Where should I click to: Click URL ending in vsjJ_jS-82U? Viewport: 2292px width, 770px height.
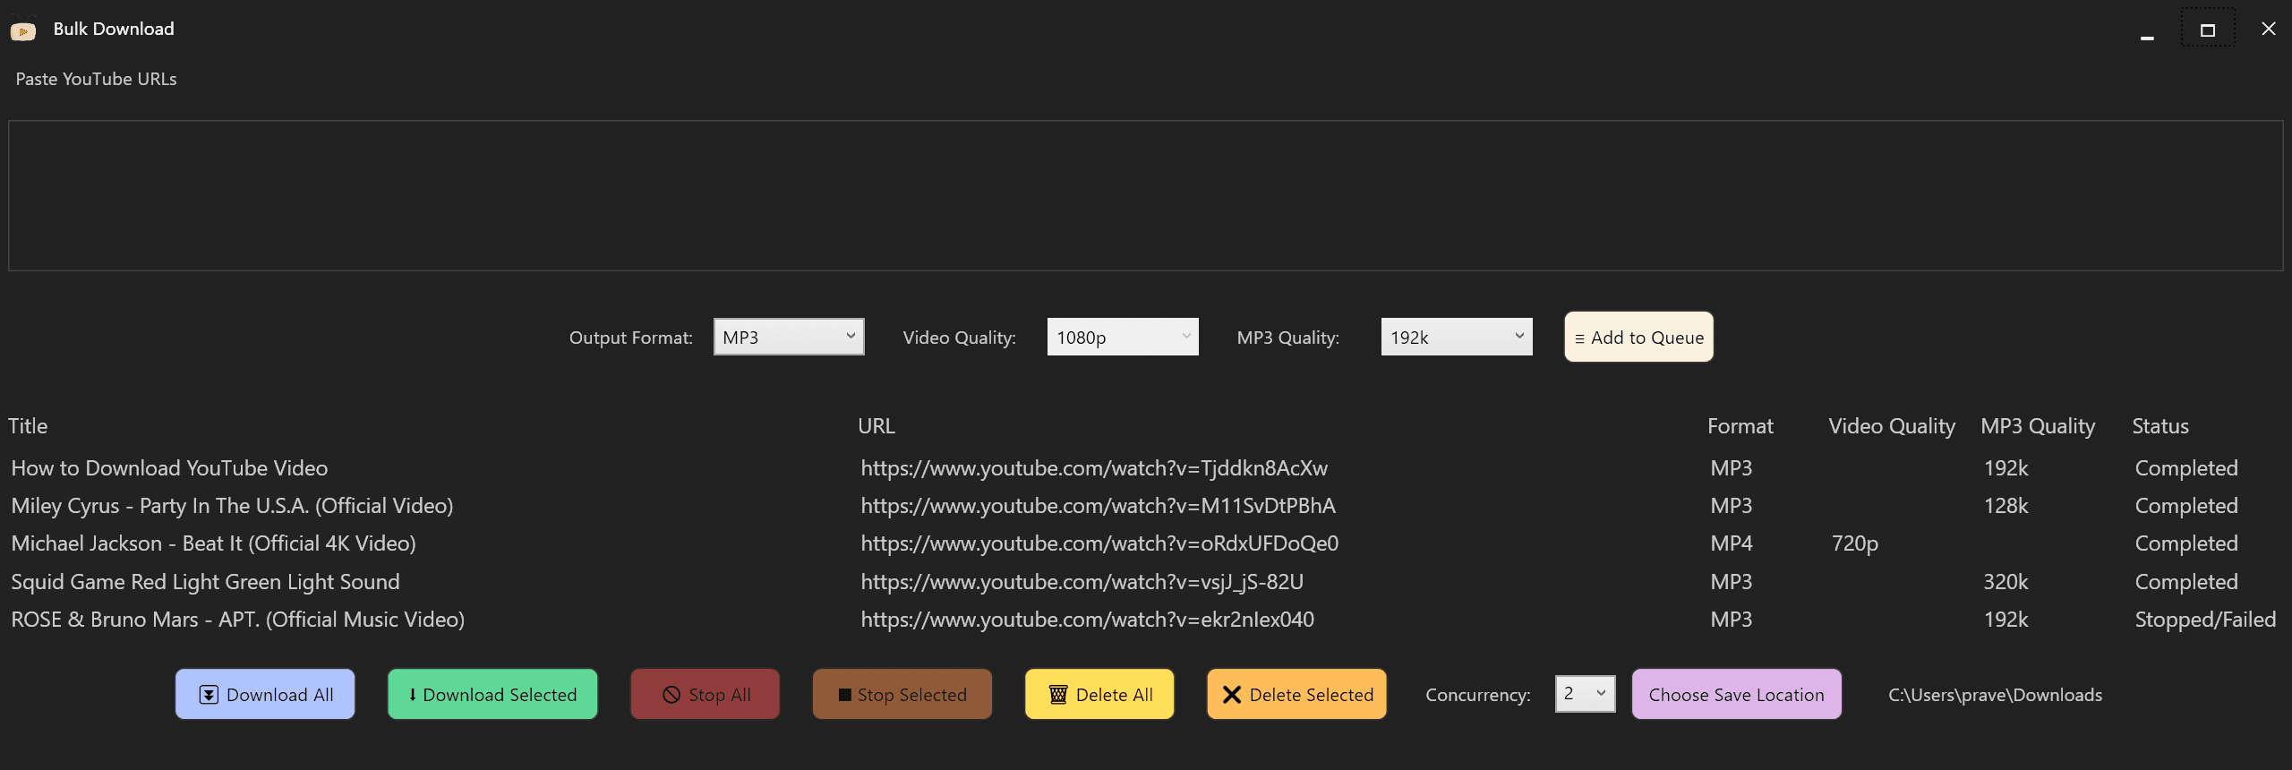click(x=1082, y=582)
